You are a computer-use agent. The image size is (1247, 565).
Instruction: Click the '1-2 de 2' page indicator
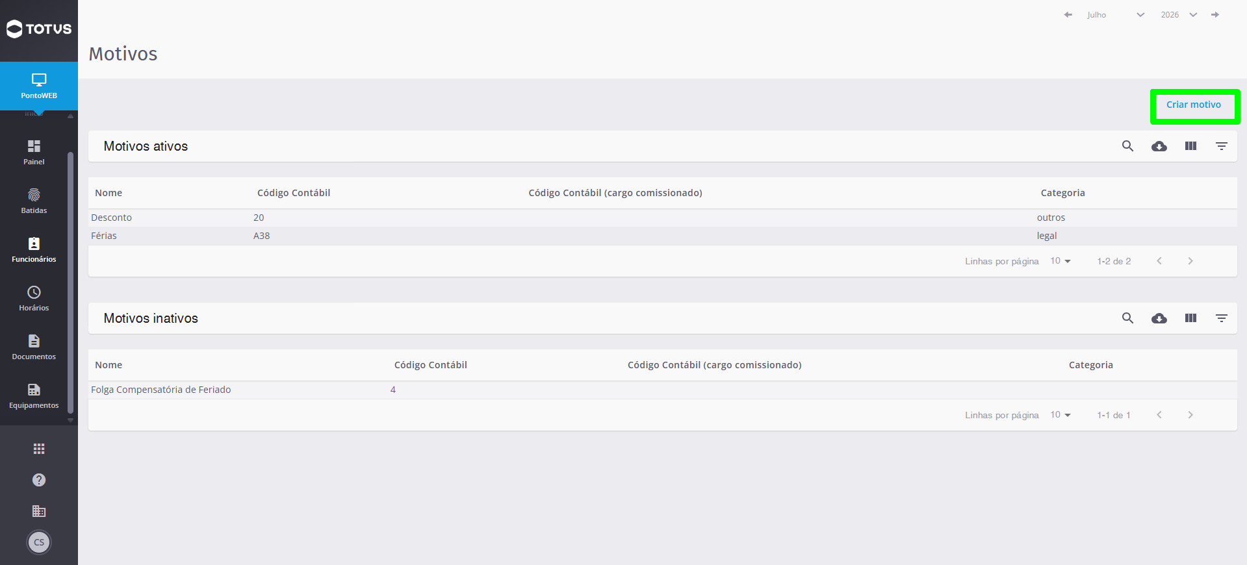tap(1114, 261)
